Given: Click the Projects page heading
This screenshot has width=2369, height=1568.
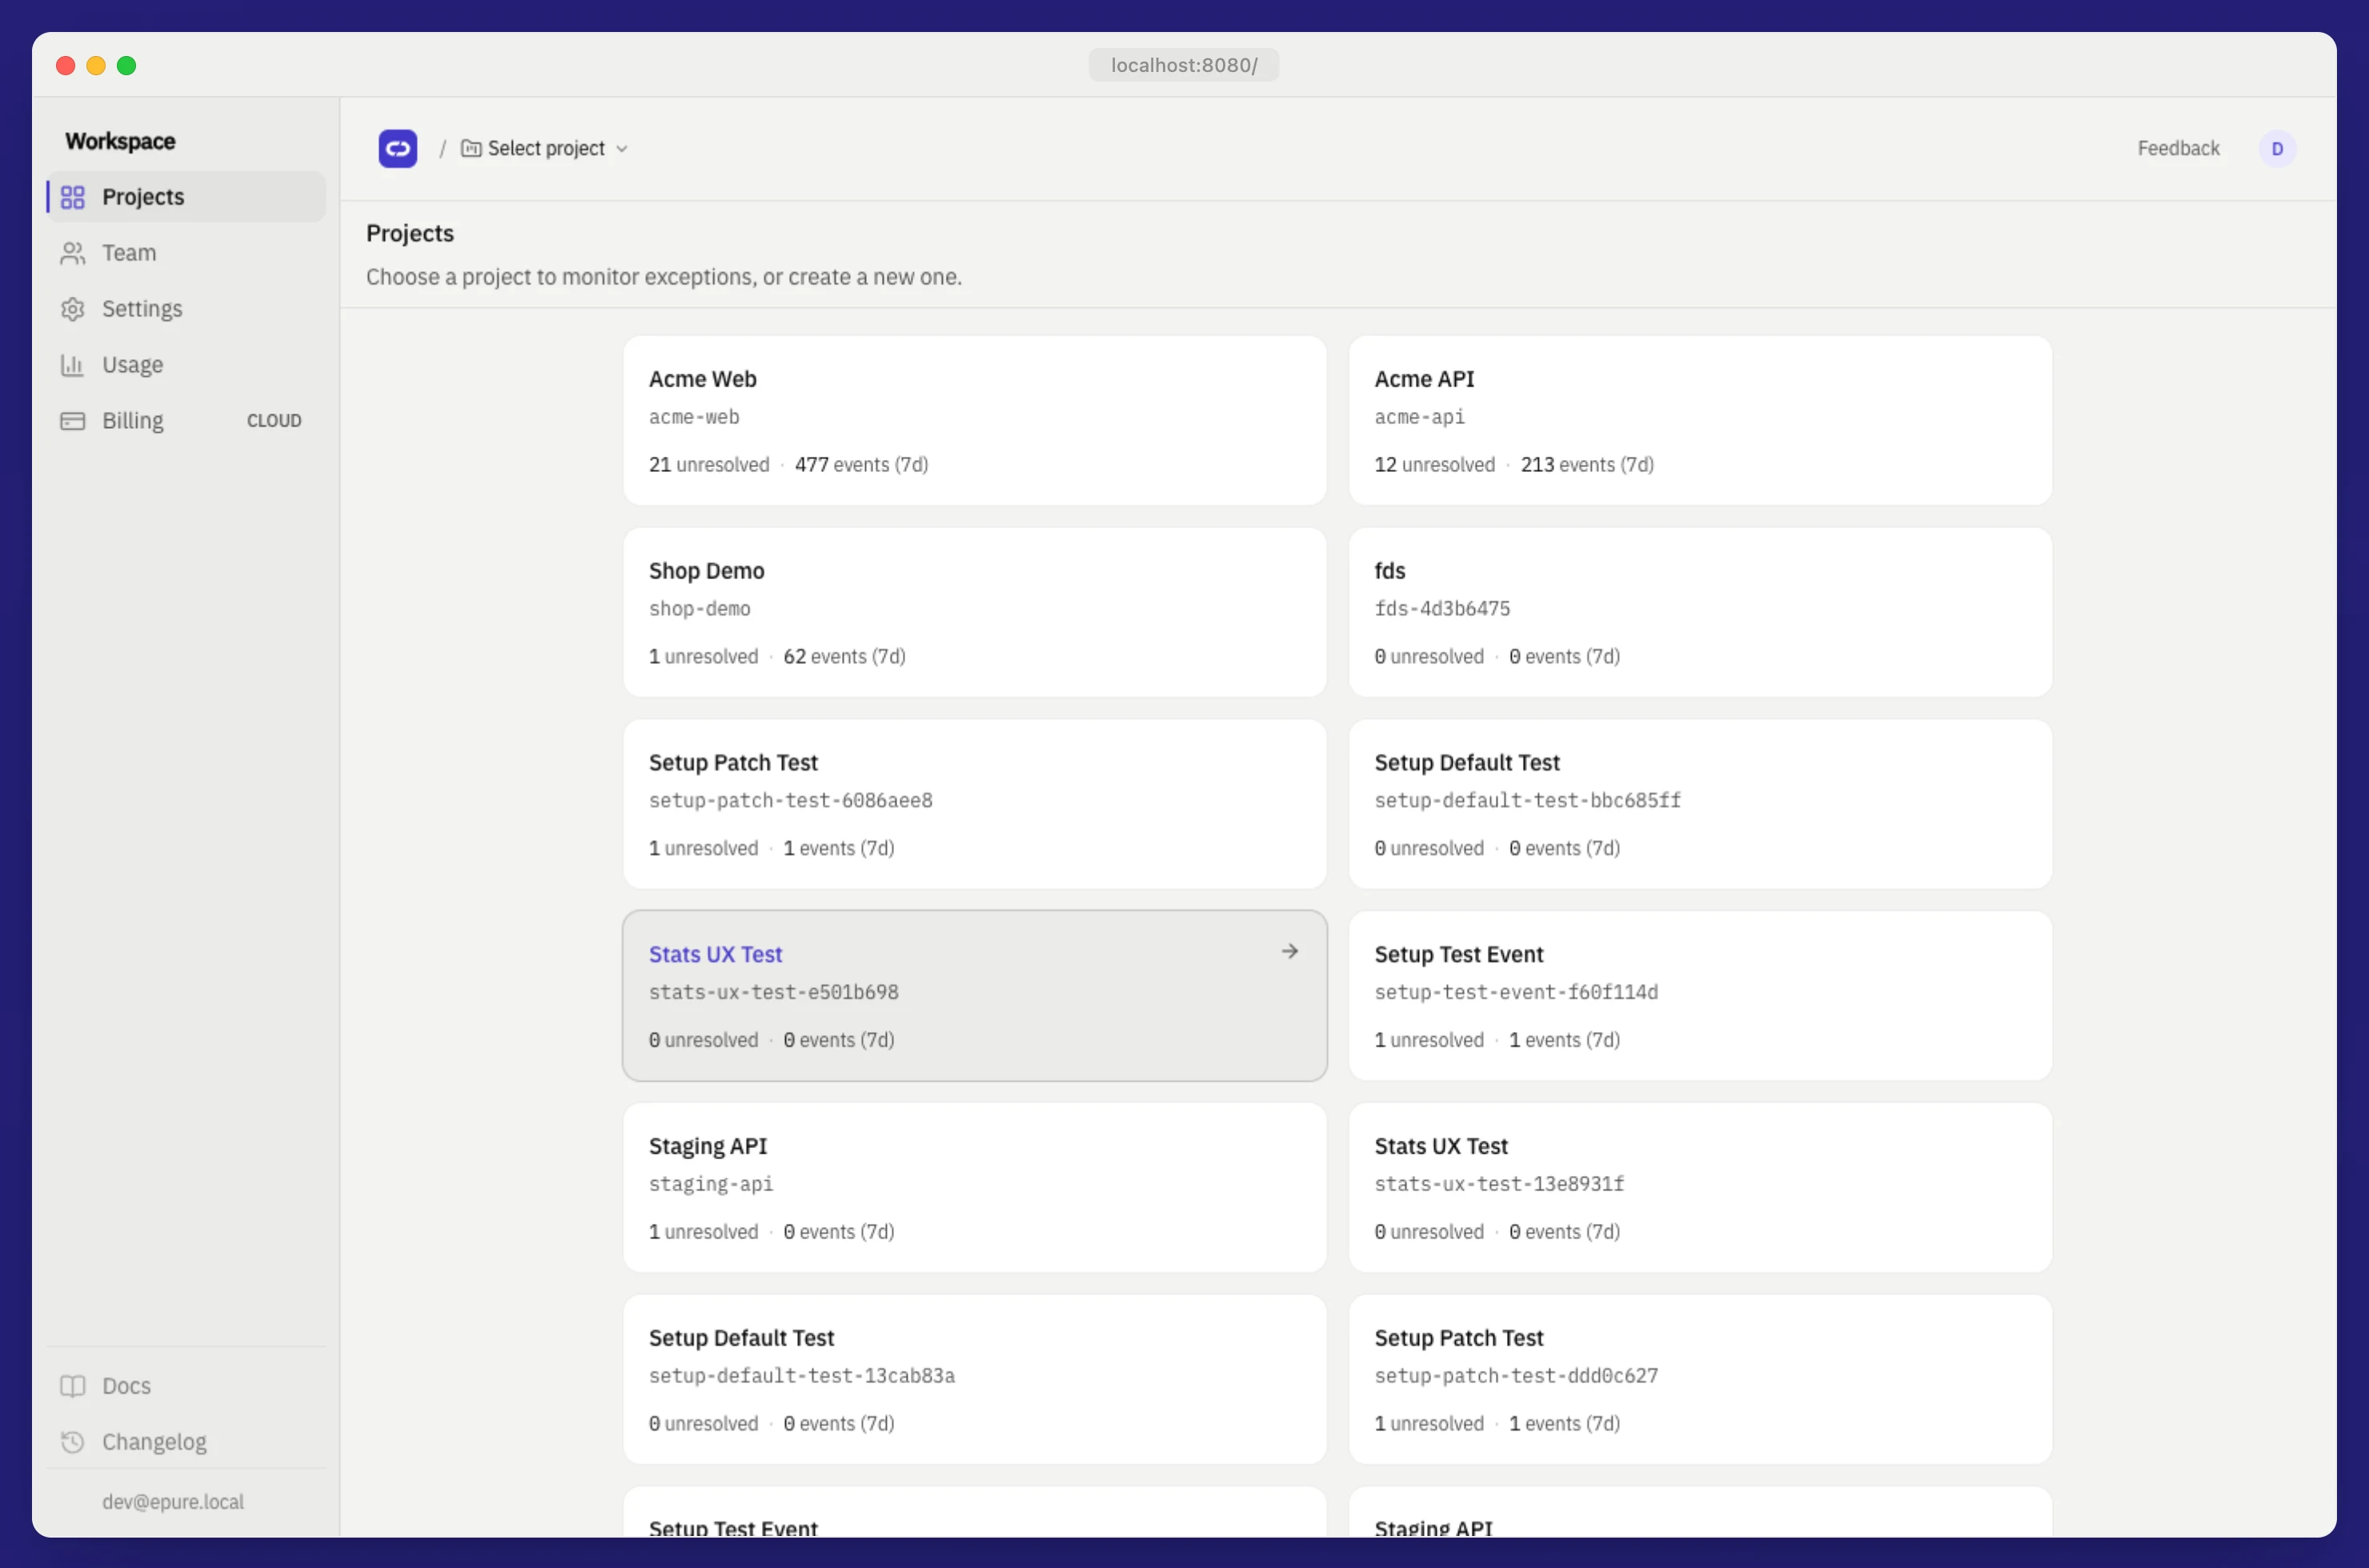Looking at the screenshot, I should pyautogui.click(x=410, y=233).
